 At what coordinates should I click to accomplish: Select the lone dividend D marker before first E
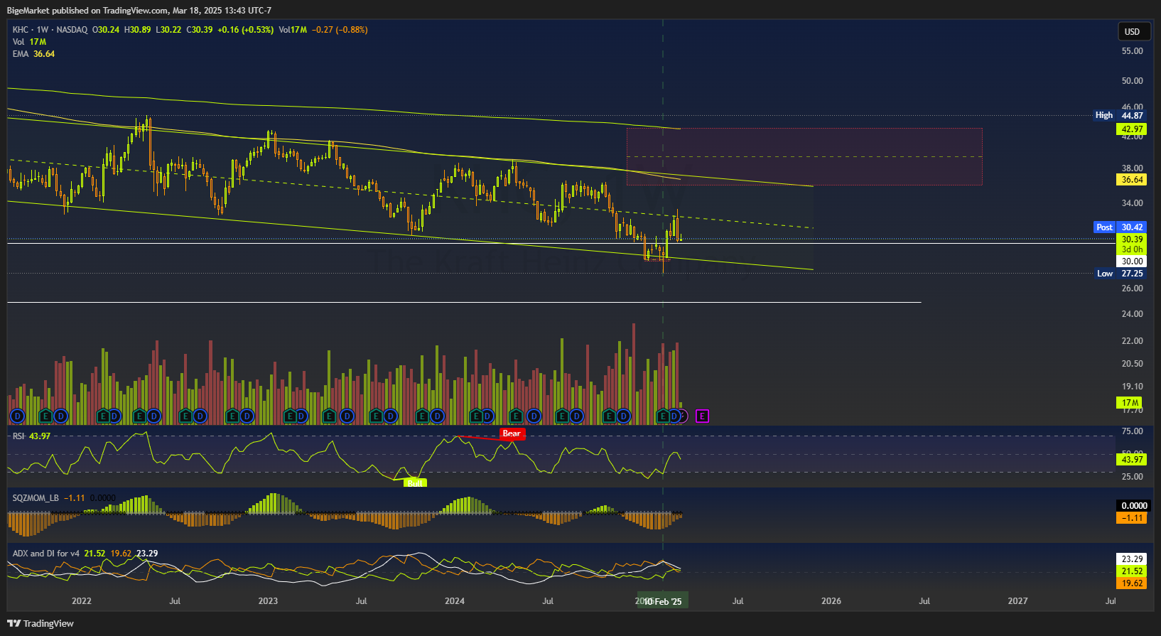17,416
